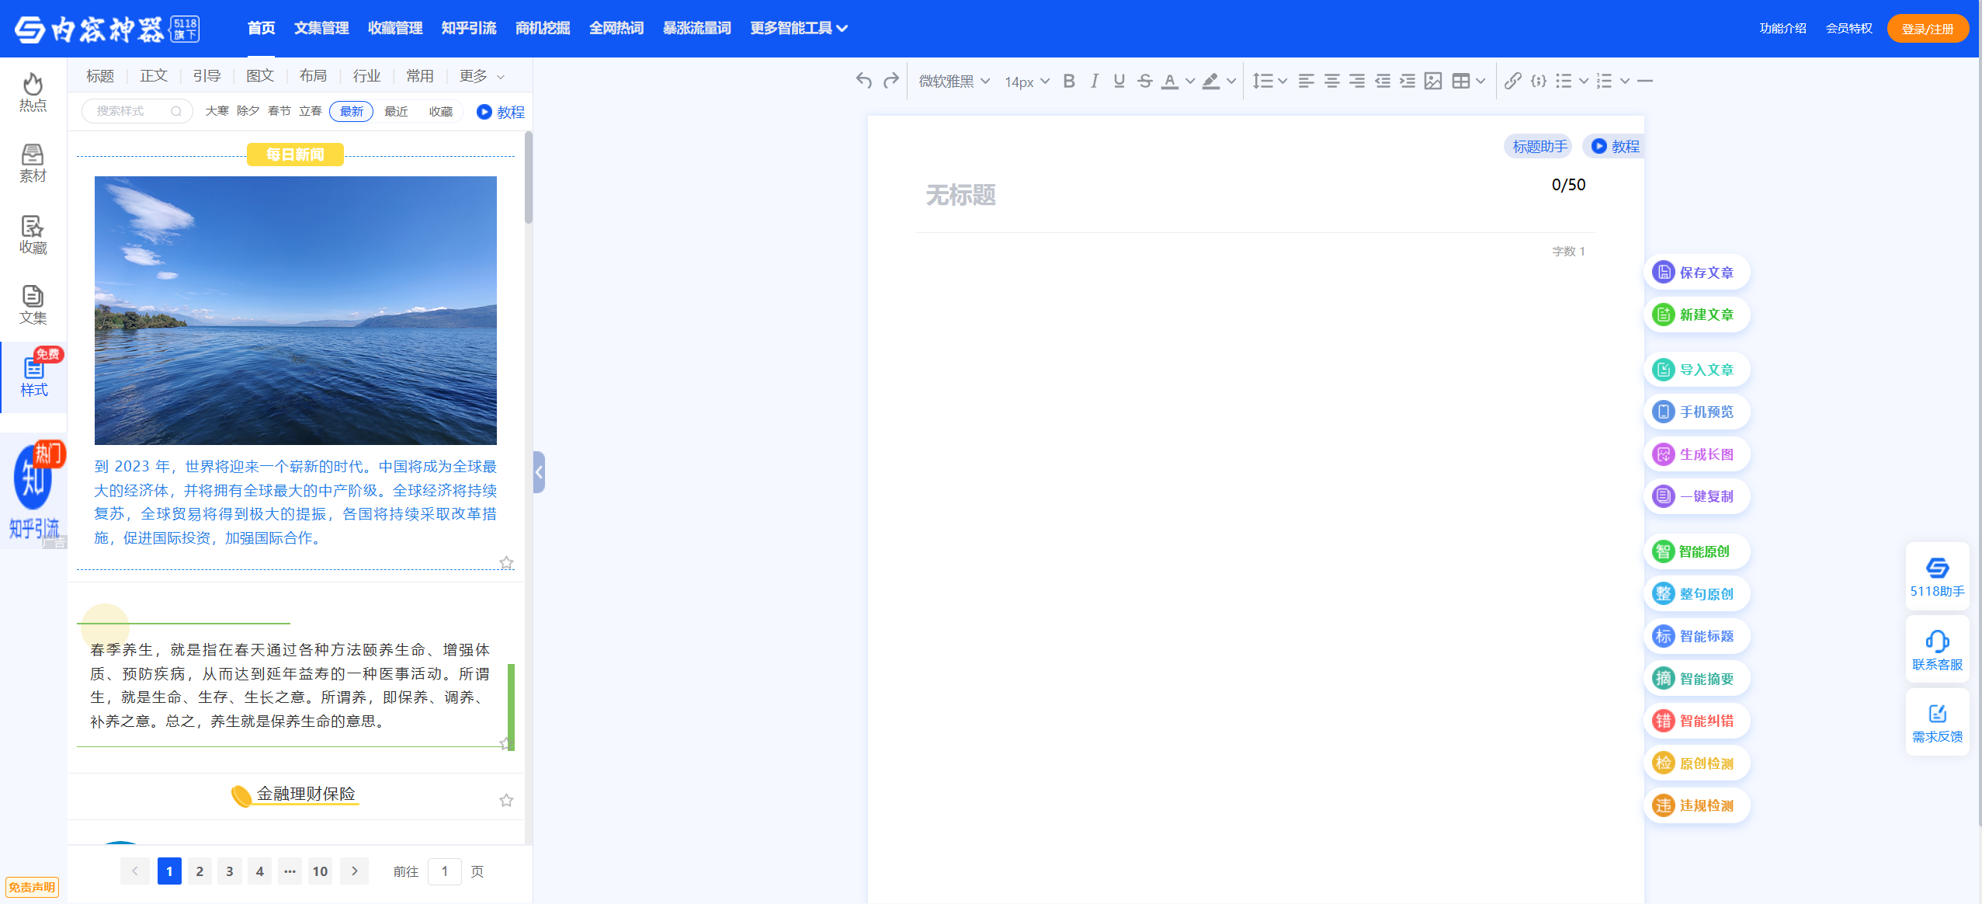
Task: Run 原创检测 originality check
Action: click(1696, 763)
